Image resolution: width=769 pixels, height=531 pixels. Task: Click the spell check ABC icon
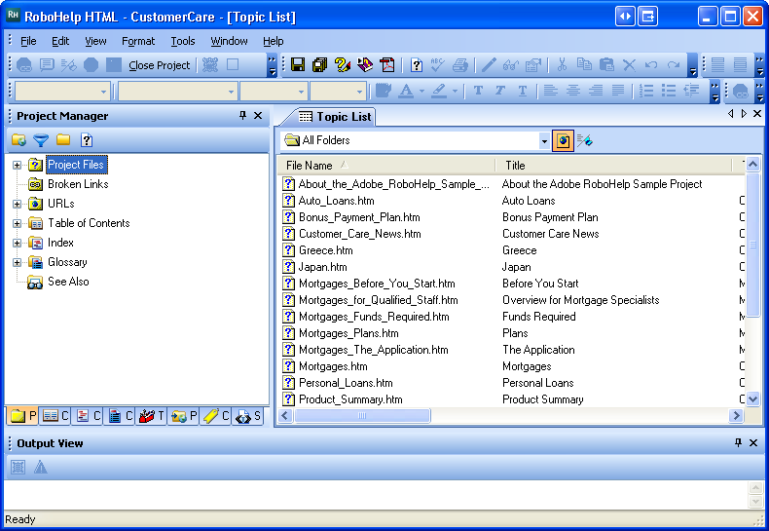437,64
